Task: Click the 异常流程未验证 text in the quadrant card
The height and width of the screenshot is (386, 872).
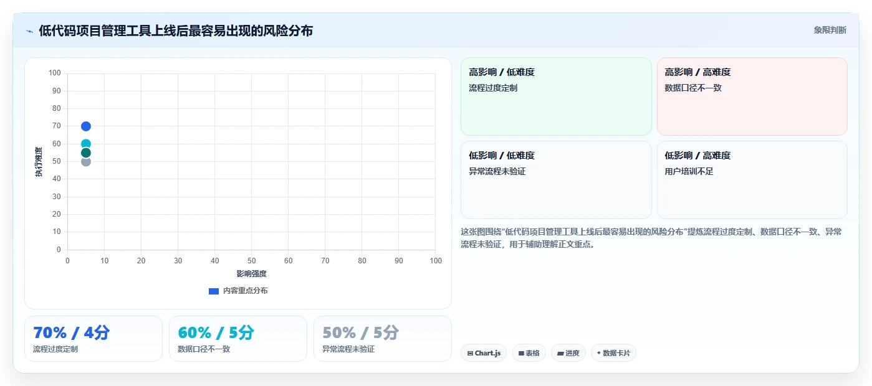Action: (497, 171)
